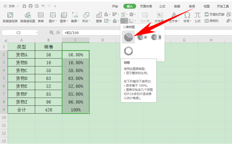The width and height of the screenshot is (232, 145).
Task: Click the 图表 insert chart icon
Action: click(99, 15)
